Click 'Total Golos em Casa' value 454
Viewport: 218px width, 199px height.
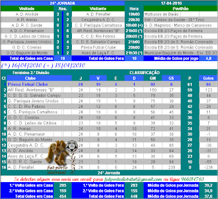(63, 196)
